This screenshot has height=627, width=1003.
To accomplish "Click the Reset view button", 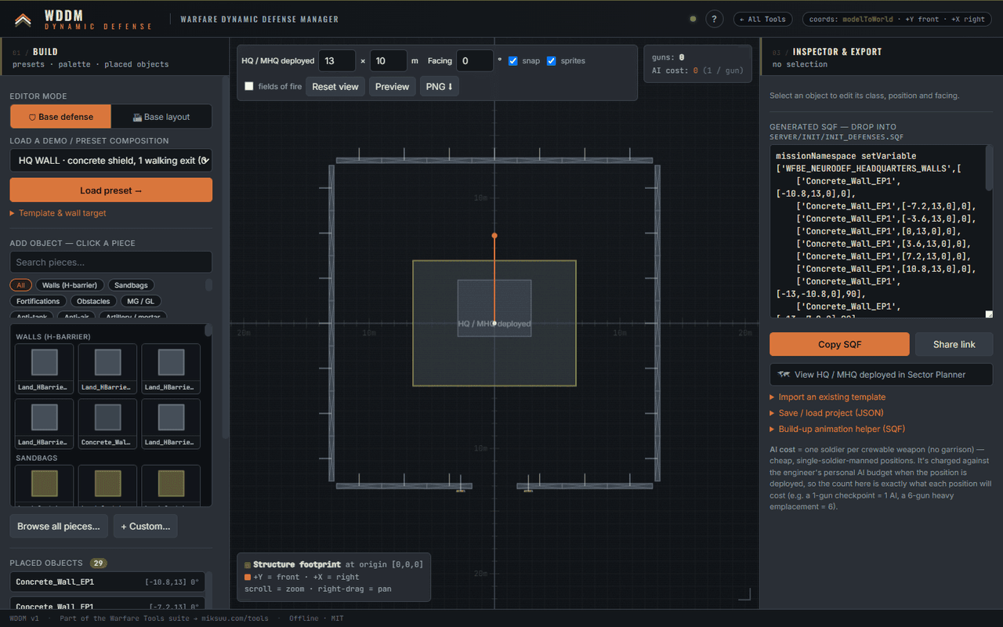I will tap(335, 86).
